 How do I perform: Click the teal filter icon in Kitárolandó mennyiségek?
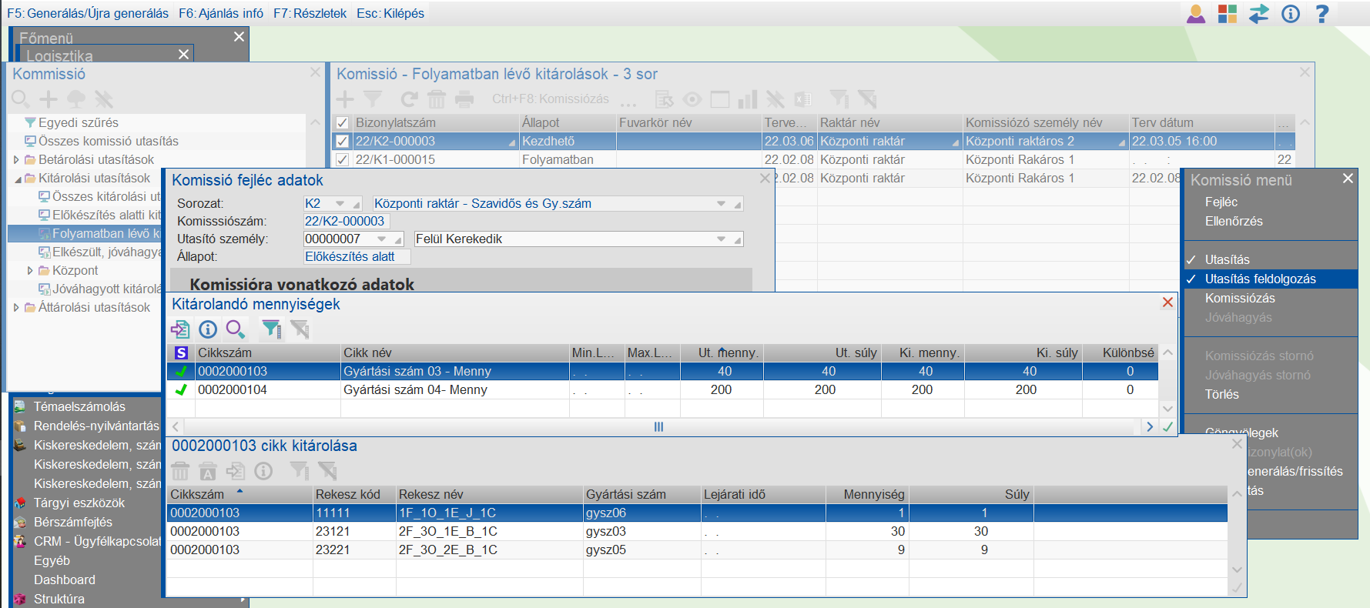271,329
